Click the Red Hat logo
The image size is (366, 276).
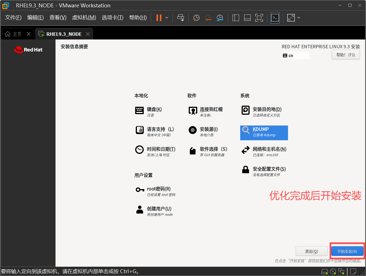coord(28,50)
